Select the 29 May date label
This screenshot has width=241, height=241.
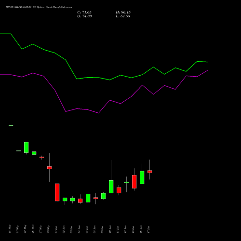pyautogui.click(x=48, y=229)
